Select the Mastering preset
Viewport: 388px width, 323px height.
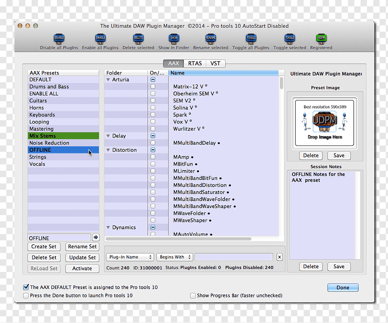[63, 129]
